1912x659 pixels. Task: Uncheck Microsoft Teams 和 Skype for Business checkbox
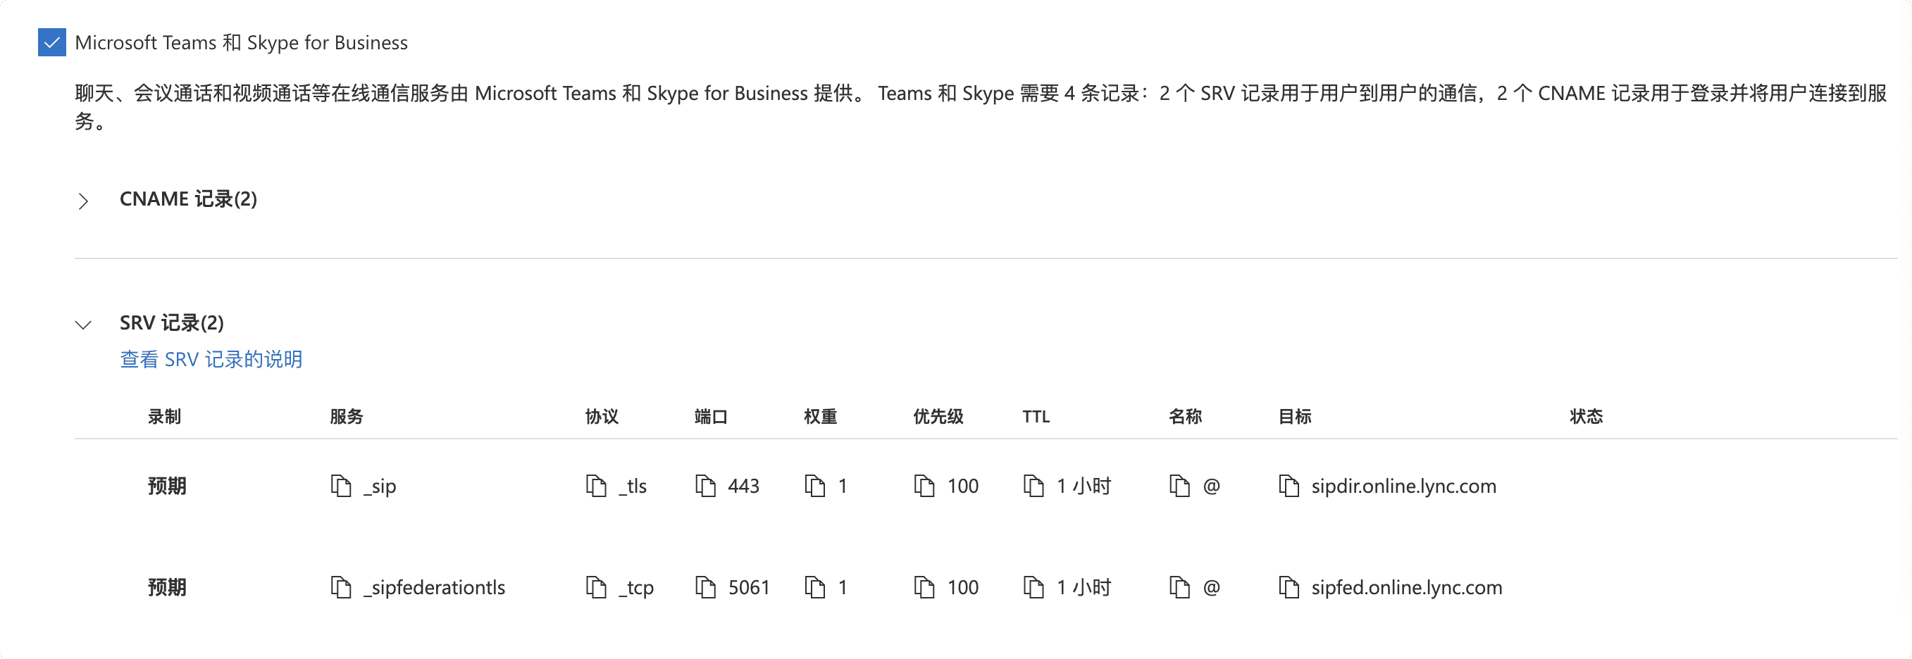pyautogui.click(x=52, y=42)
